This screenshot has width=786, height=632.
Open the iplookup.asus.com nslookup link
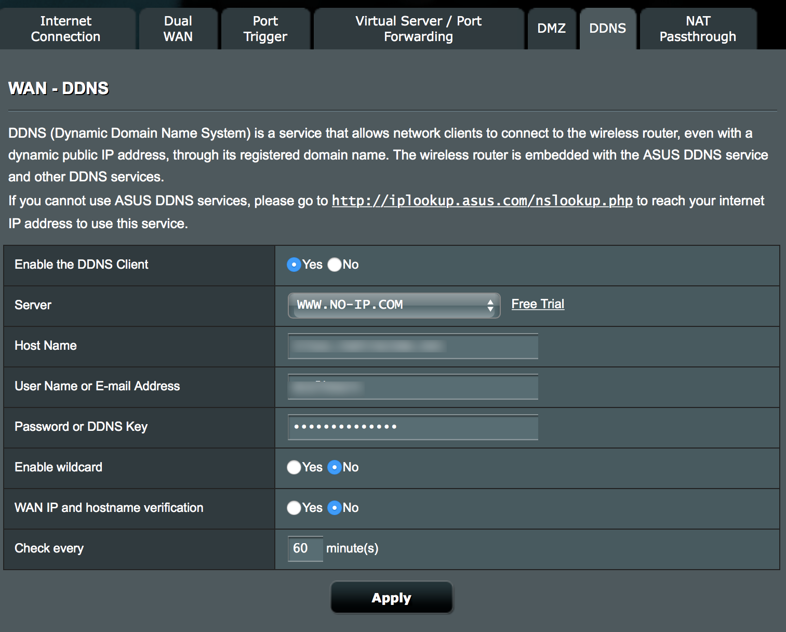(482, 201)
